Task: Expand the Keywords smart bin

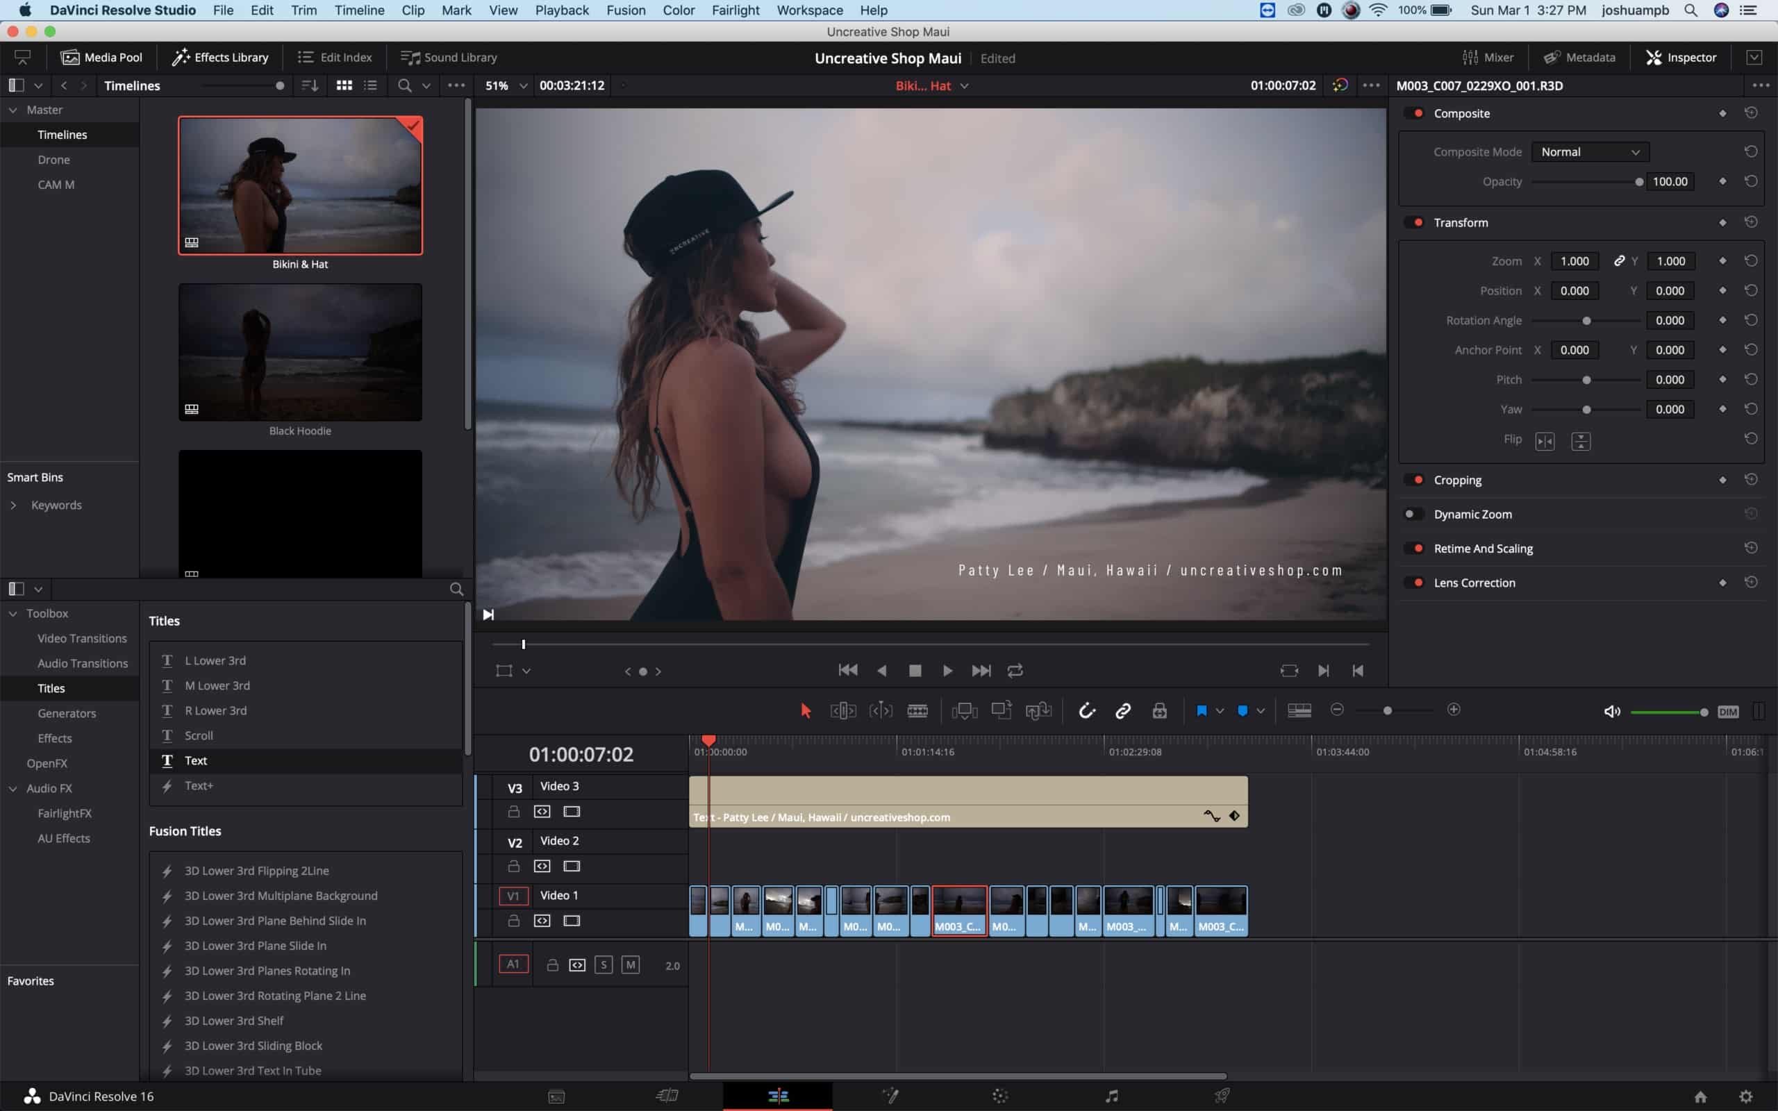Action: [x=13, y=505]
